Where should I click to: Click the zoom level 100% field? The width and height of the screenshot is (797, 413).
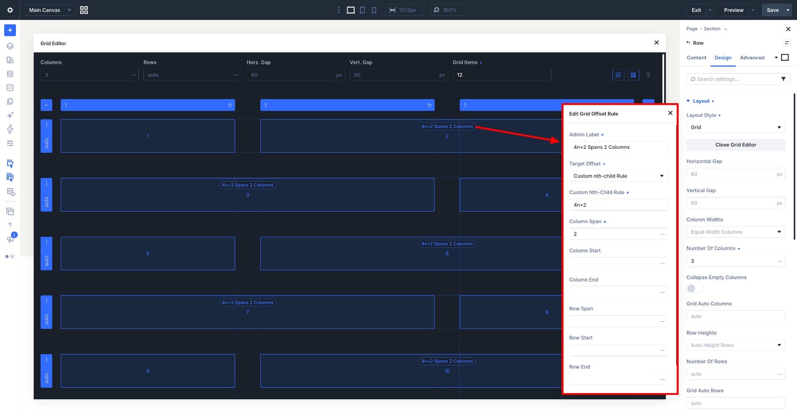pos(449,10)
